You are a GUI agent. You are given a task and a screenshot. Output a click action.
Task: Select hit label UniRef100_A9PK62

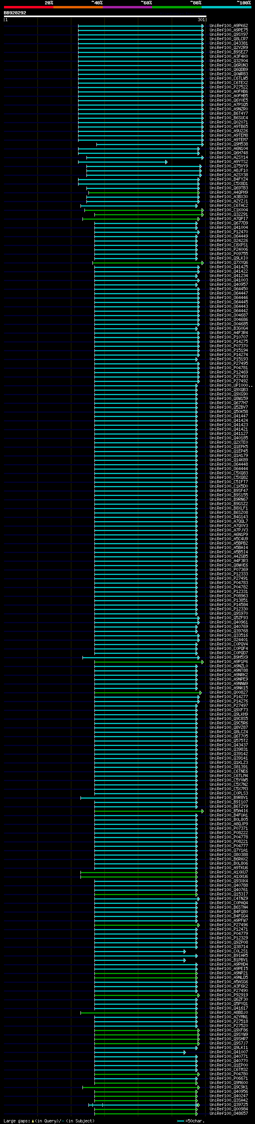coord(229,26)
